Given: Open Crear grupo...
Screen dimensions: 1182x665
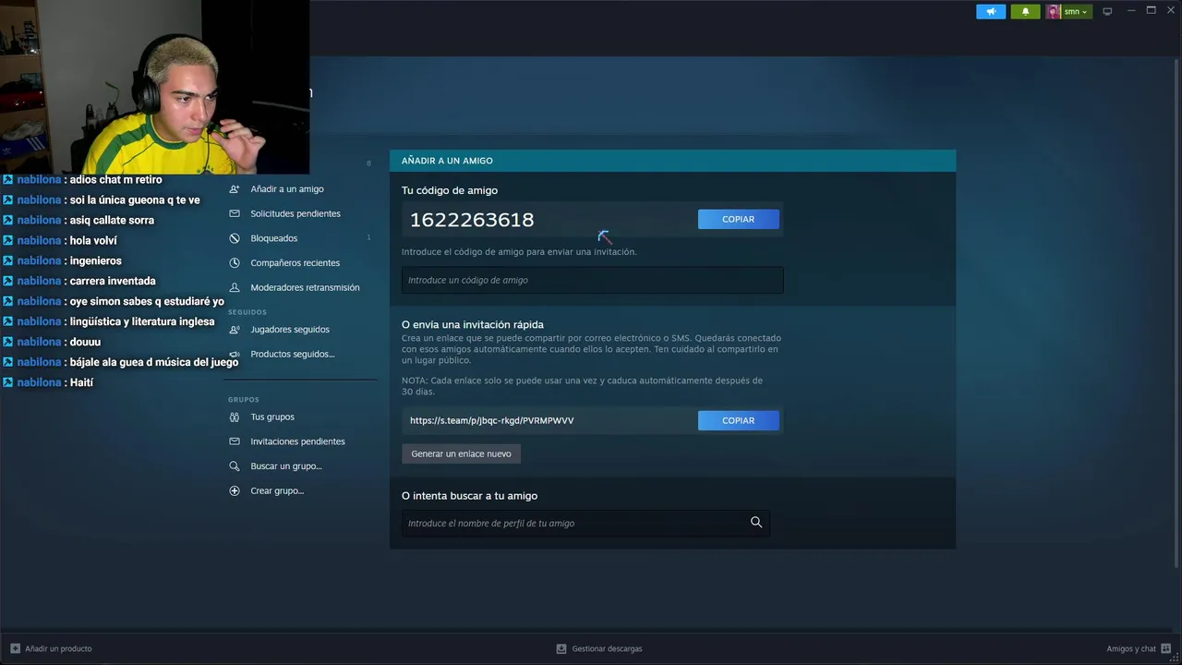Looking at the screenshot, I should [x=277, y=491].
